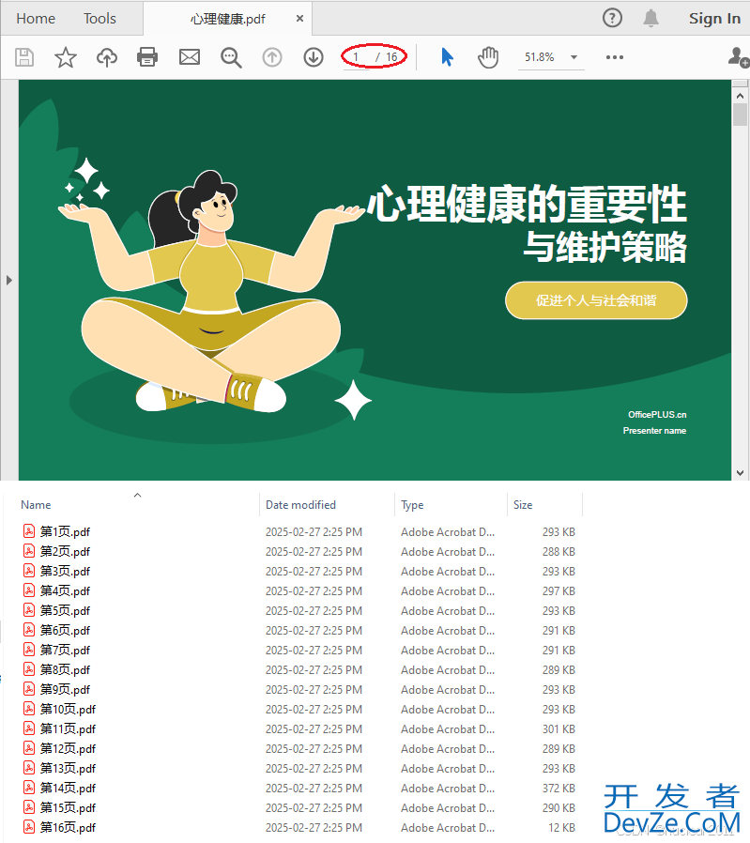Viewport: 750px width, 843px height.
Task: Select the arrow selection tool
Action: click(x=447, y=57)
